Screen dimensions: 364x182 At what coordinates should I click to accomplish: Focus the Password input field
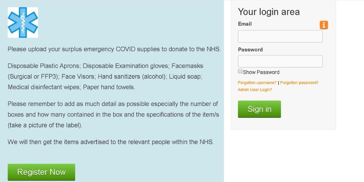280,61
